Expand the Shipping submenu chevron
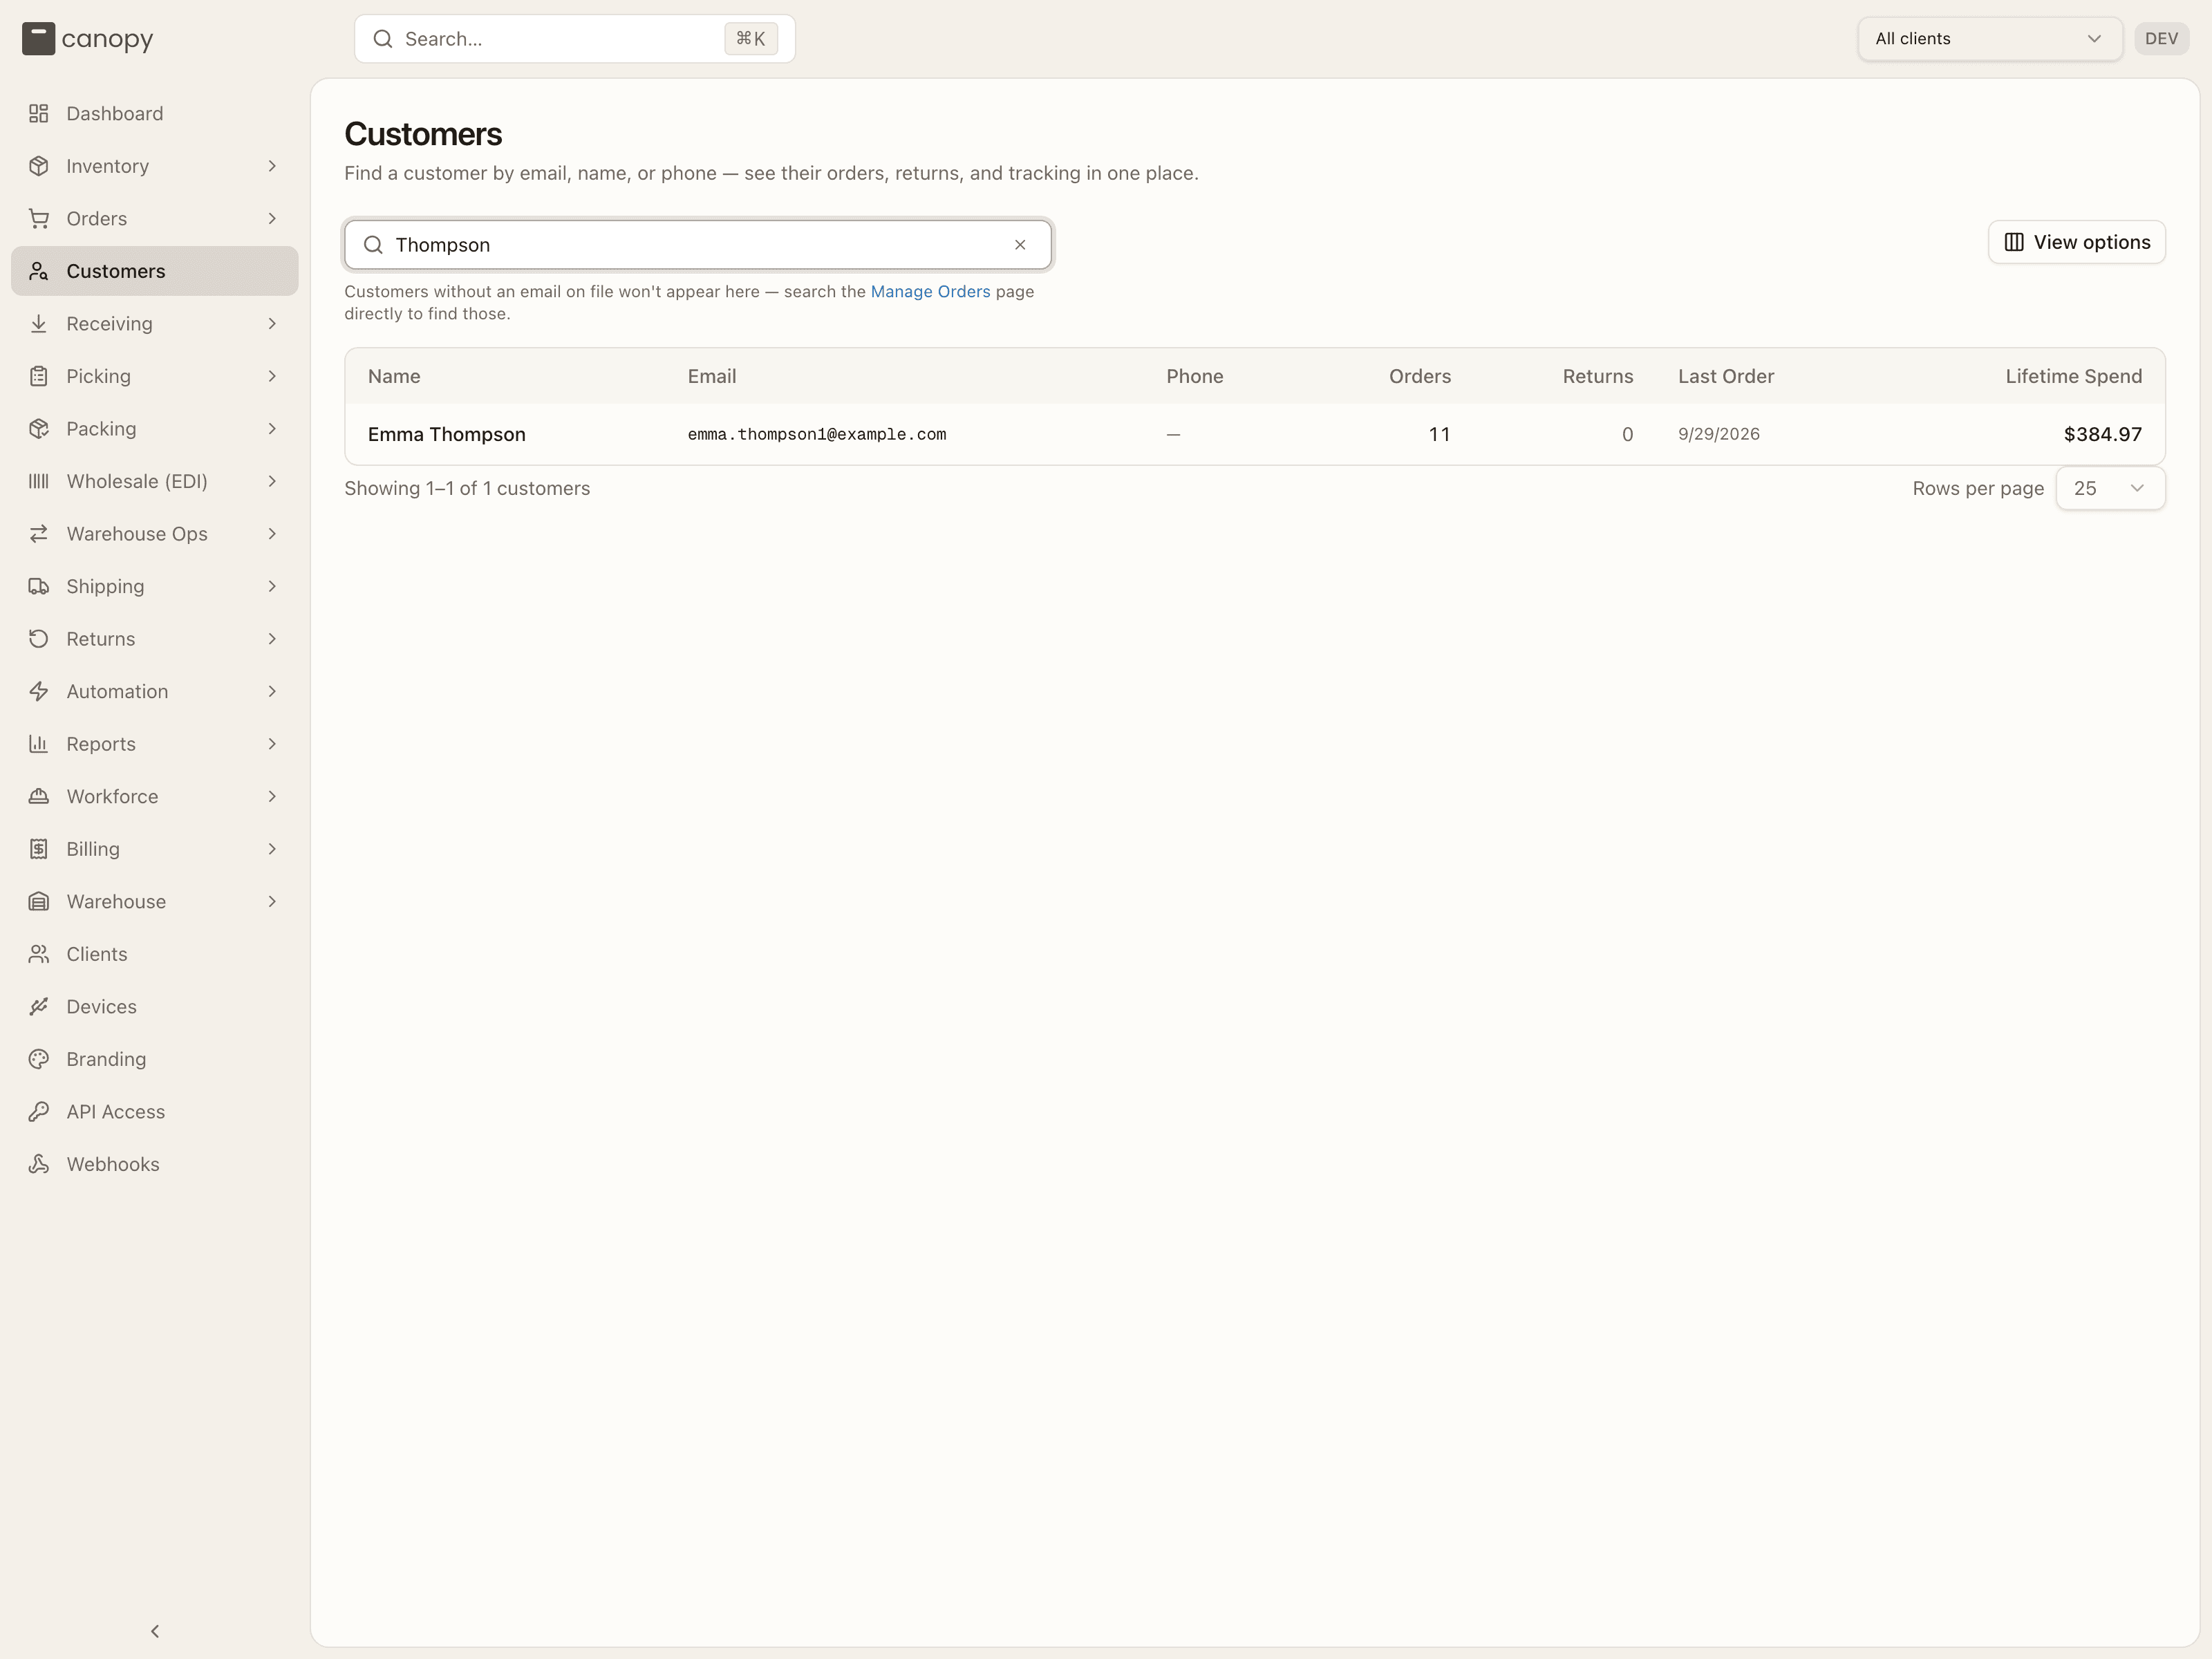The width and height of the screenshot is (2212, 1659). pyautogui.click(x=272, y=586)
